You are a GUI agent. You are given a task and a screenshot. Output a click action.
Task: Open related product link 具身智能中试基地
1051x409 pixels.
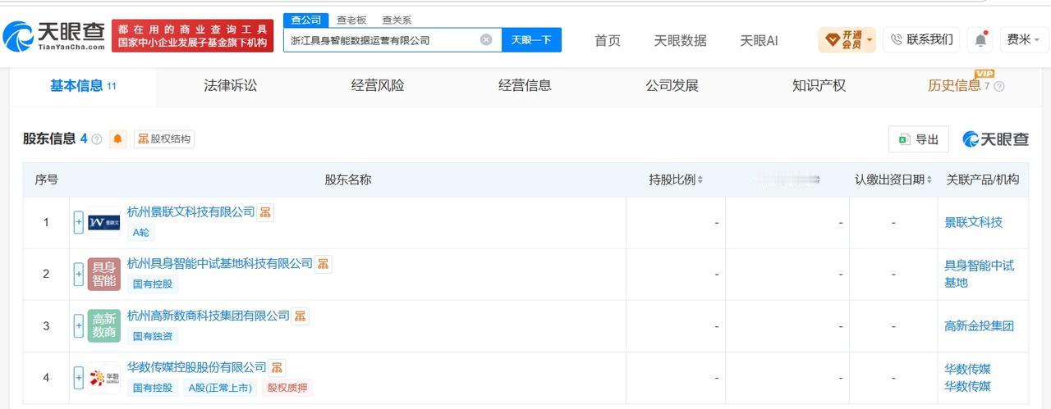tap(979, 274)
